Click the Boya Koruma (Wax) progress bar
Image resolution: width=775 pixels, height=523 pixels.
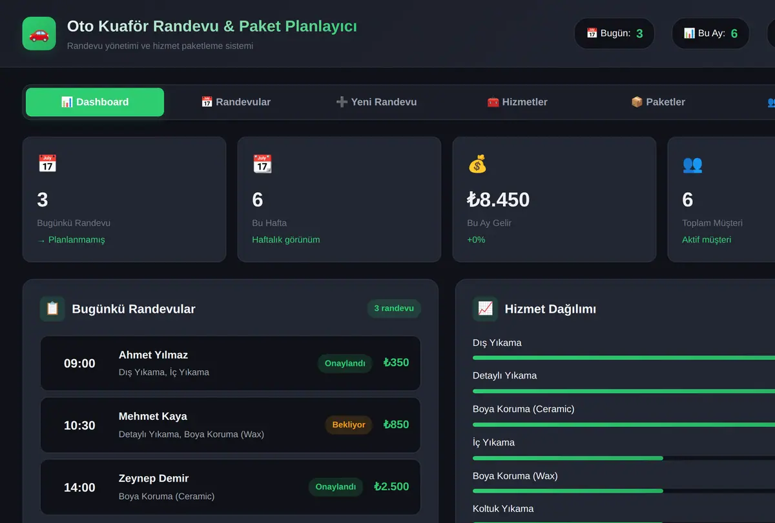pyautogui.click(x=624, y=491)
